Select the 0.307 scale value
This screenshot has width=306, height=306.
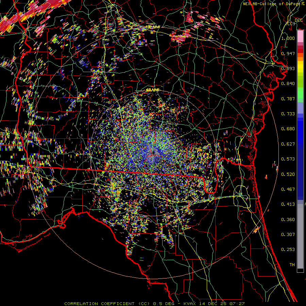(x=288, y=235)
